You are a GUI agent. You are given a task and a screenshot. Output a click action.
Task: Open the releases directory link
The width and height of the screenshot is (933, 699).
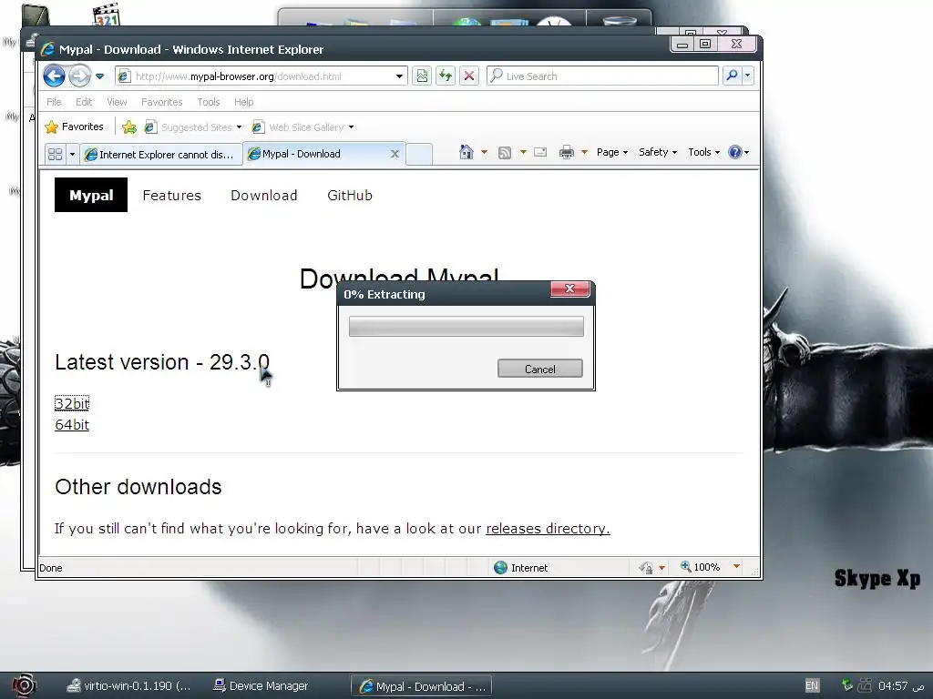[x=548, y=529]
